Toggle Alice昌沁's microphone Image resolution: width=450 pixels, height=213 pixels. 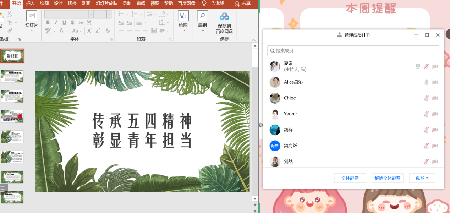(427, 82)
